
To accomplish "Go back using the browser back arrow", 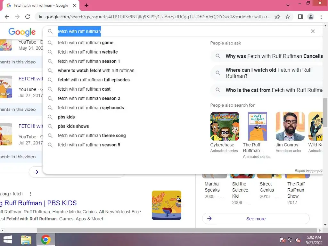I will (x=7, y=17).
